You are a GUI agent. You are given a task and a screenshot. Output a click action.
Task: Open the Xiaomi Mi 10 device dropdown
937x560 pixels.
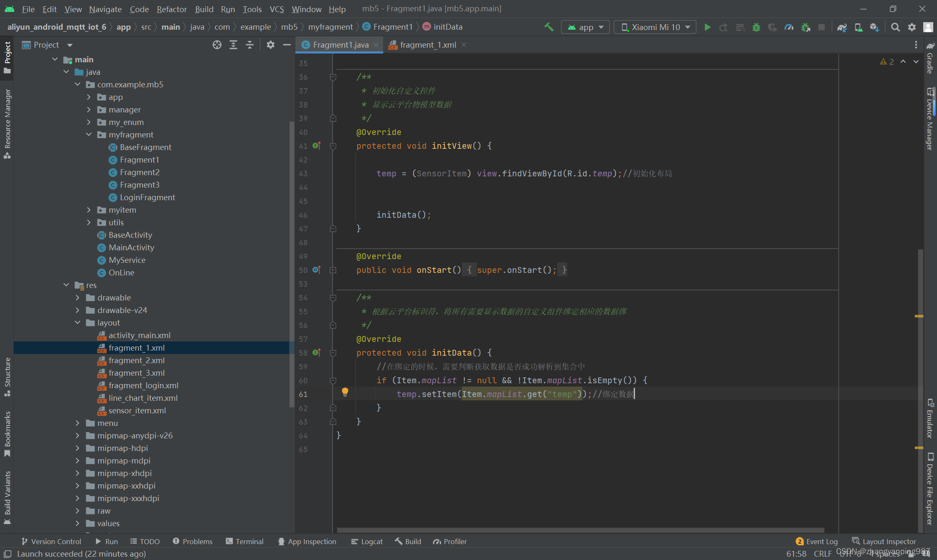(655, 27)
